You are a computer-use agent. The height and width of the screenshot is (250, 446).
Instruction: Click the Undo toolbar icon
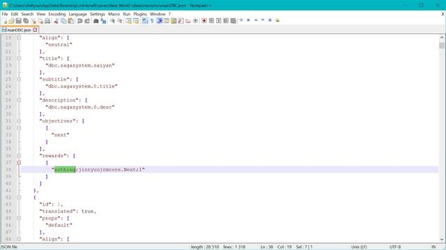pyautogui.click(x=80, y=21)
